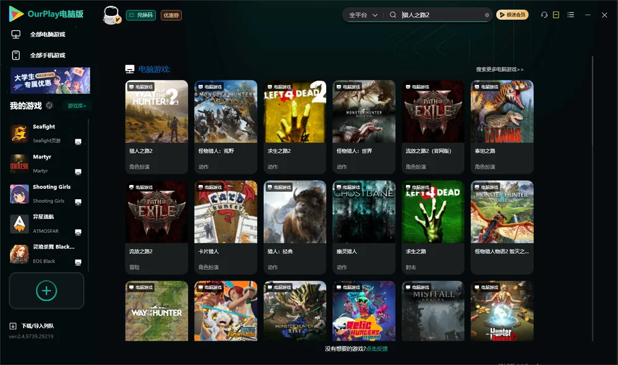This screenshot has height=365, width=618.
Task: Refresh the 我的游戏 list
Action: (x=49, y=105)
